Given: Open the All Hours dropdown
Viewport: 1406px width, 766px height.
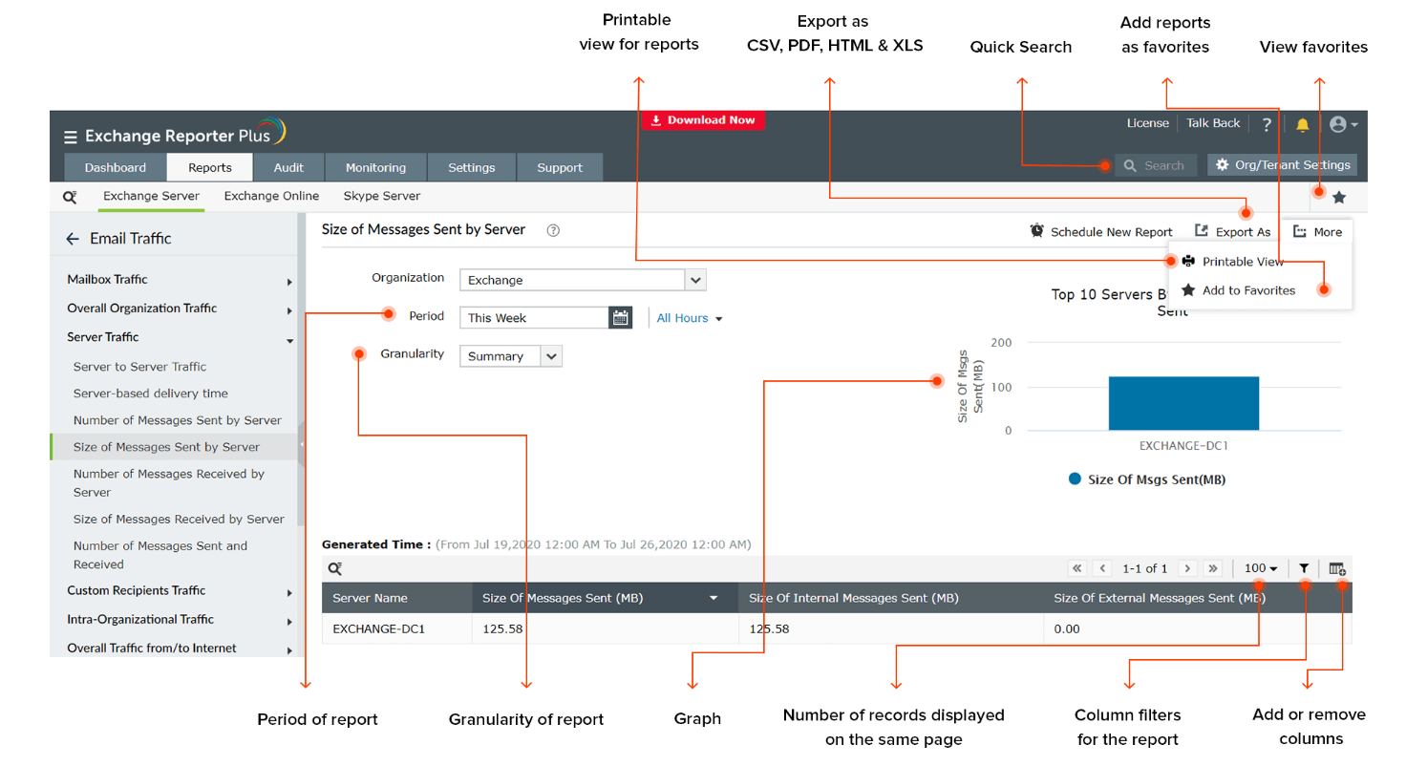Looking at the screenshot, I should tap(690, 318).
